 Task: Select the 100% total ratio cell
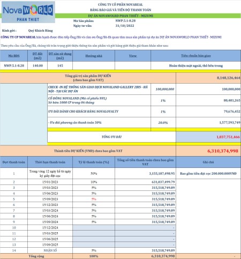(x=94, y=256)
